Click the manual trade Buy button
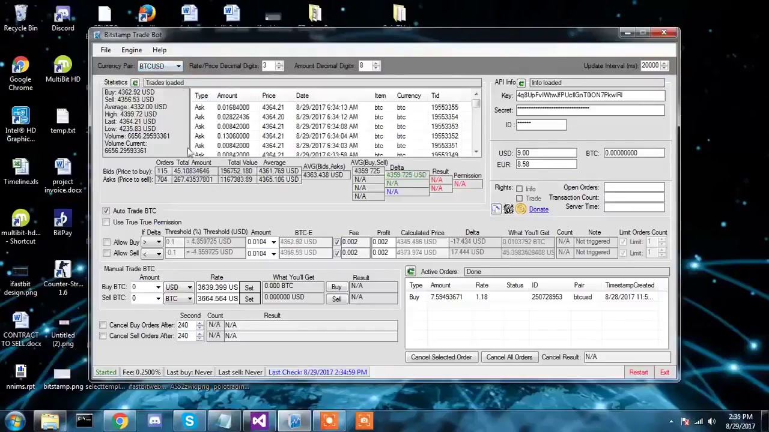Image resolution: width=769 pixels, height=432 pixels. coord(336,287)
